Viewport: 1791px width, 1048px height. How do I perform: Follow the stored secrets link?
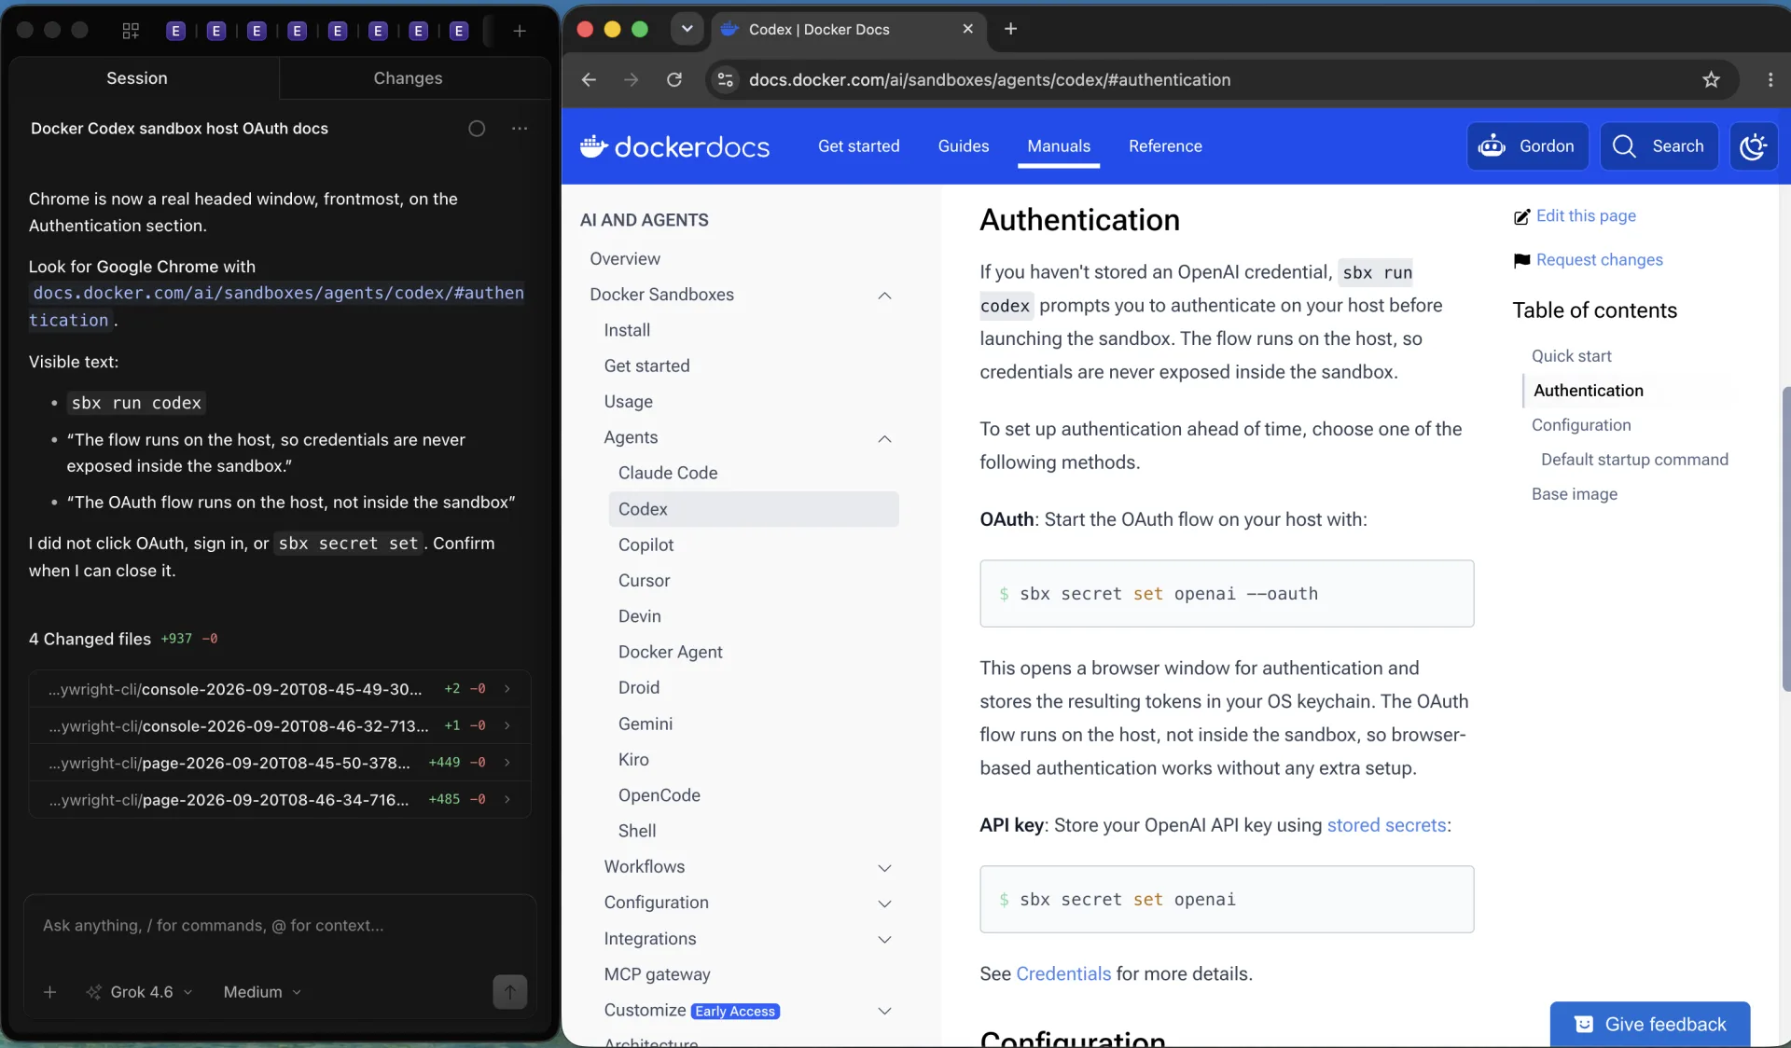point(1386,825)
